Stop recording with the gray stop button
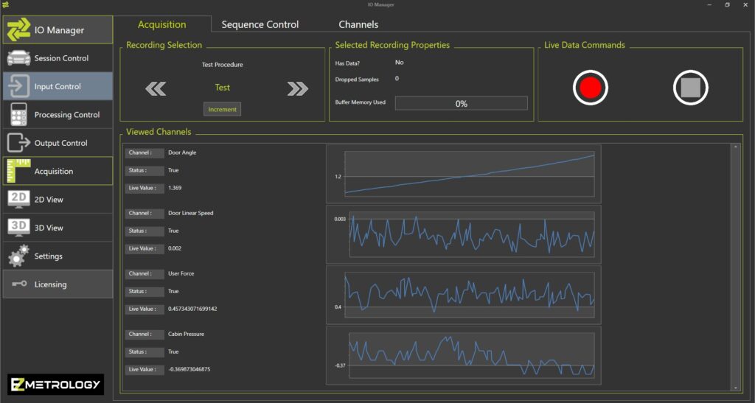Screen dimensions: 755x403 pyautogui.click(x=690, y=88)
